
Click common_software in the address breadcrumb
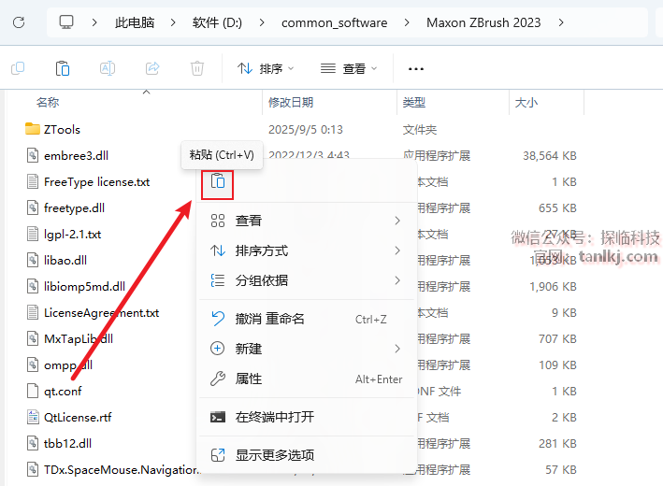[x=334, y=22]
